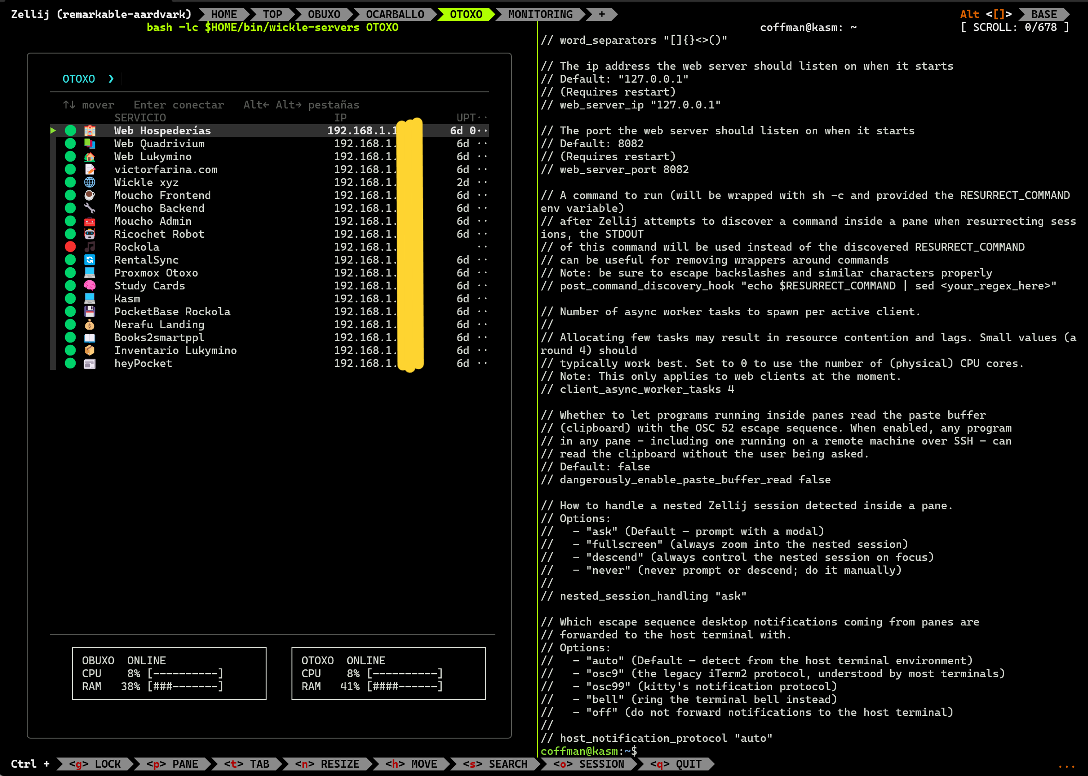Click the Moucho Admin toolbox icon

pyautogui.click(x=90, y=221)
